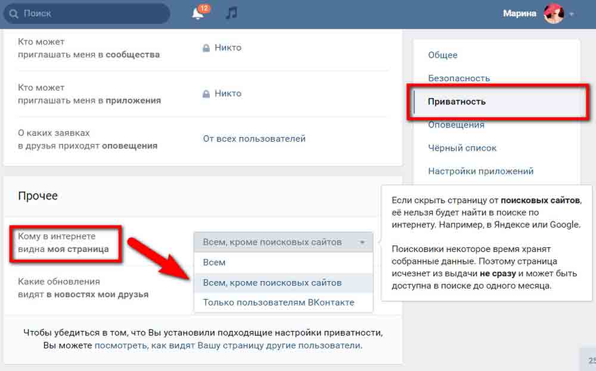Screen dimensions: 596x371
Task: Open the Общее settings tab
Action: [442, 55]
